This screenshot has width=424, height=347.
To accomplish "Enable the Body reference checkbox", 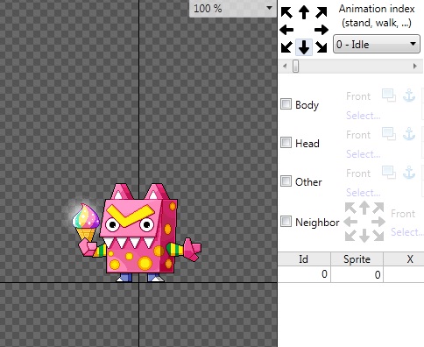I will point(286,104).
